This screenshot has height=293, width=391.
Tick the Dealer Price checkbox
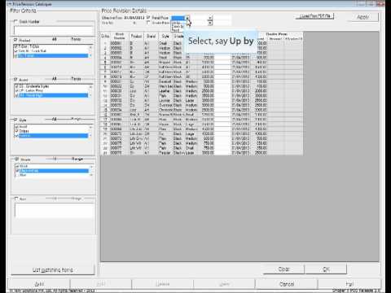pos(148,23)
